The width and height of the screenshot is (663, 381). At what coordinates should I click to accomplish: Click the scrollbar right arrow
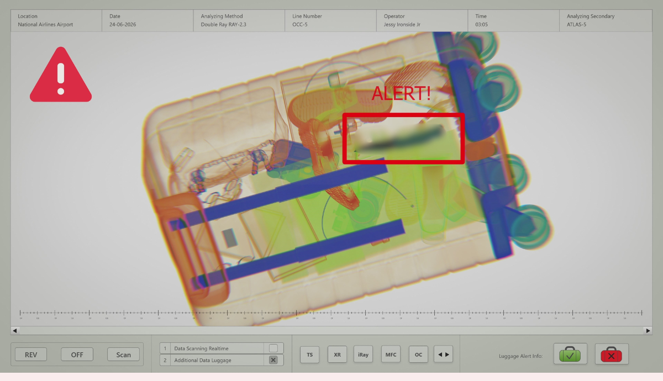point(648,330)
